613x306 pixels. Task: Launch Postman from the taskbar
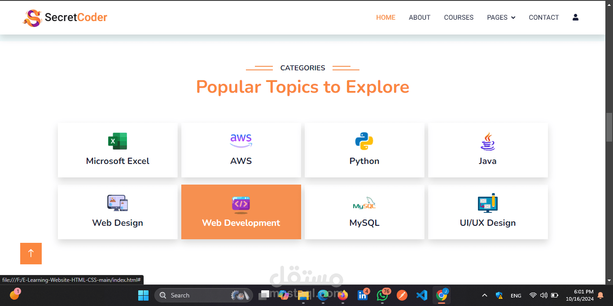pyautogui.click(x=402, y=295)
